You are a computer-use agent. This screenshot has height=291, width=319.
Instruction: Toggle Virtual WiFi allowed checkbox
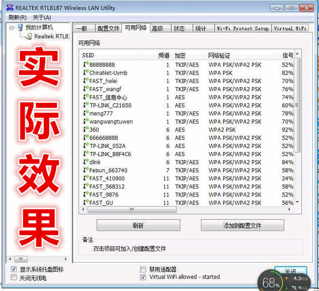point(143,277)
